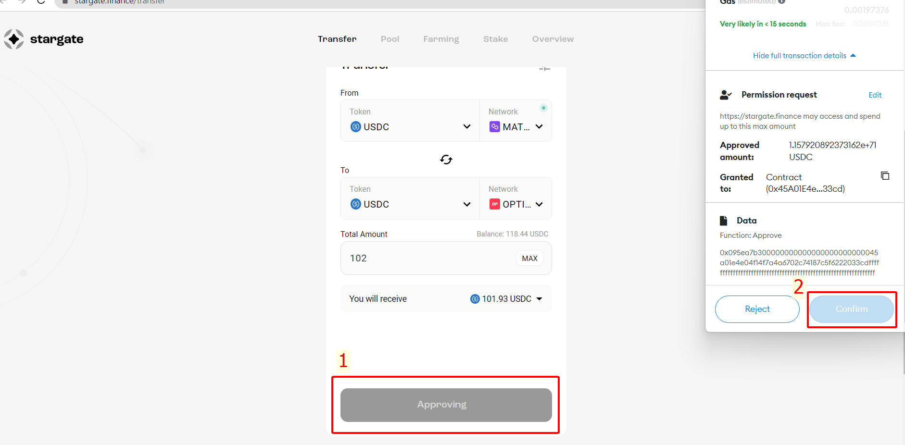Click the green network status dot
905x445 pixels.
tap(543, 108)
